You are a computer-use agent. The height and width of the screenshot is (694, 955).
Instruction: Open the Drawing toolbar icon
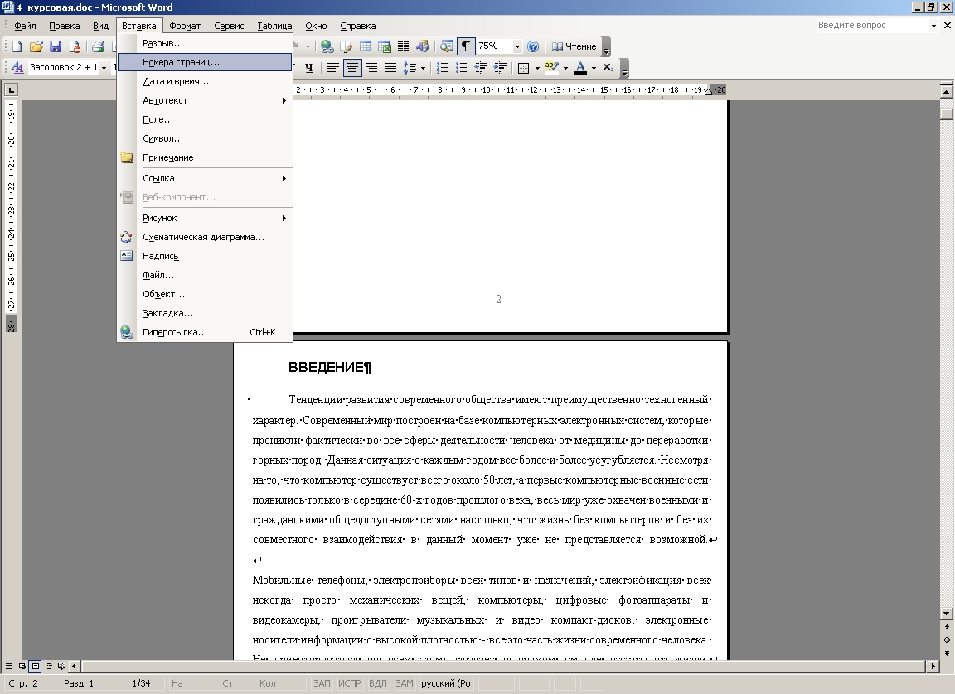423,46
